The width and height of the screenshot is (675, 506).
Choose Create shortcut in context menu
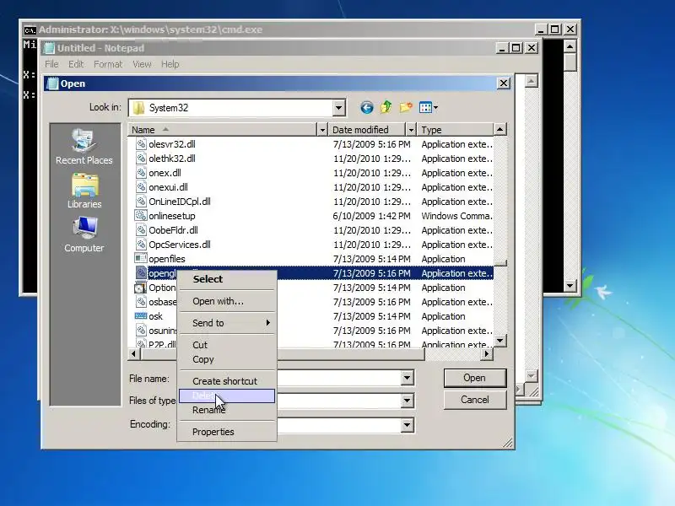pos(227,381)
